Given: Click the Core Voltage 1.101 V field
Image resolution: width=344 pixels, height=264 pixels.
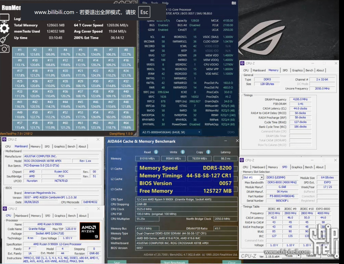Looking at the screenshot, I should tap(67, 238).
